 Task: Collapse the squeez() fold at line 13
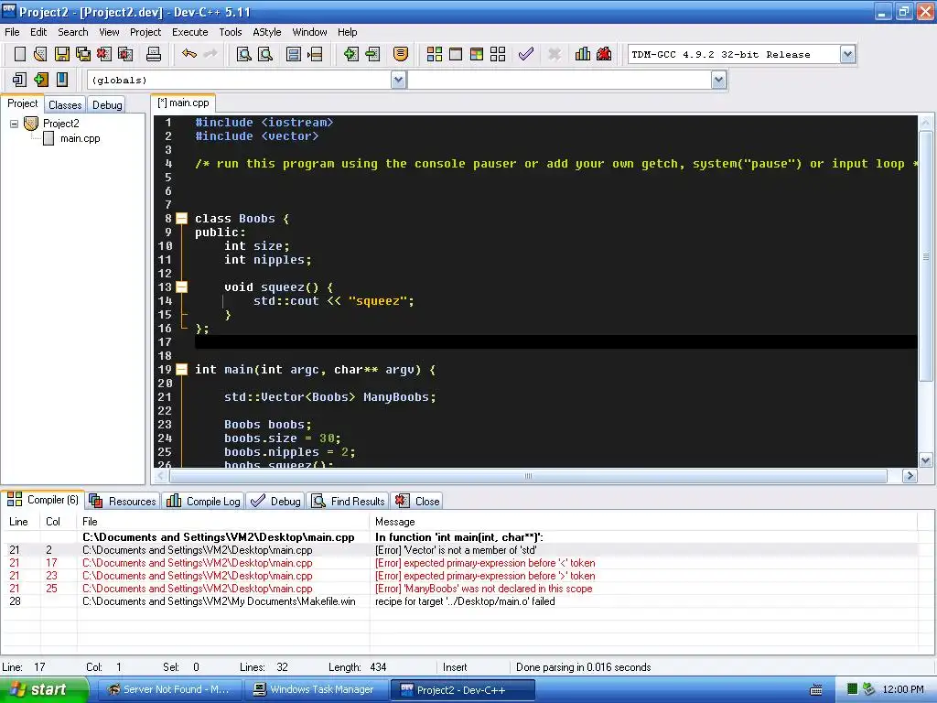click(x=182, y=287)
